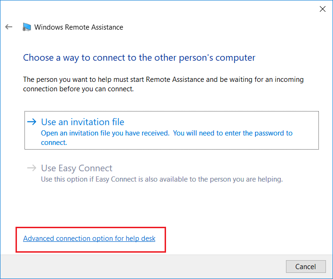Go back using the back arrow
Screen dimensions: 333x279
9,27
